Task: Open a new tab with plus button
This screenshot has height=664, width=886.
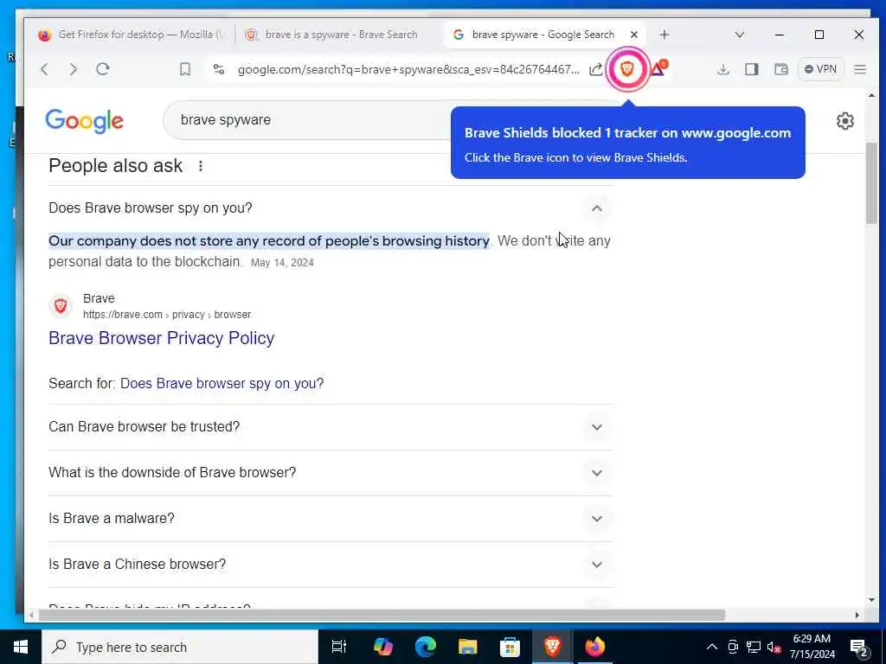Action: coord(664,35)
